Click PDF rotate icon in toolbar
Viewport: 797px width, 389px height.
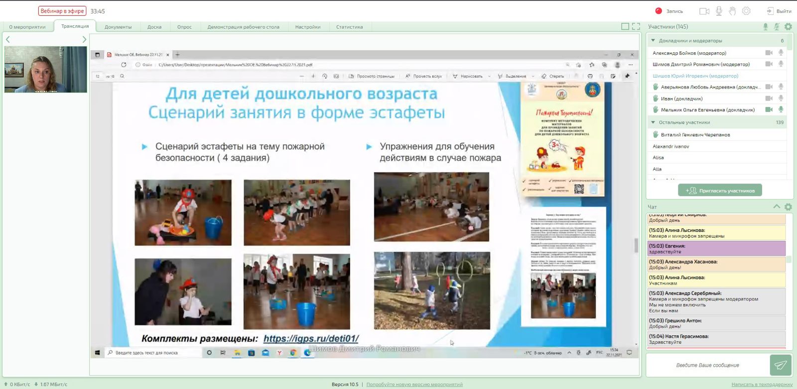coord(325,76)
